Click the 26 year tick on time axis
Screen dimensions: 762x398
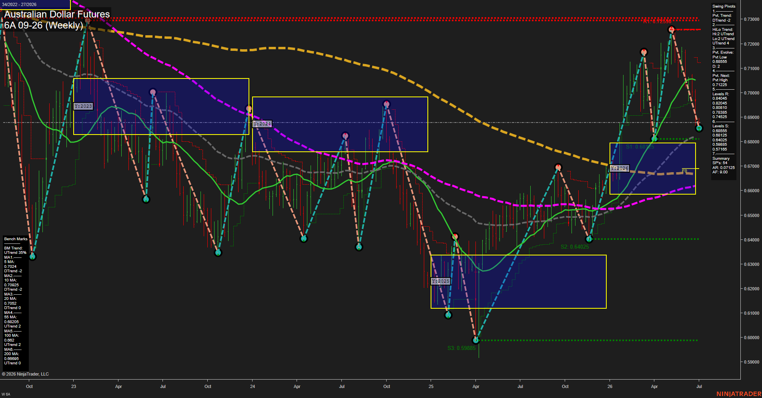[x=610, y=386]
